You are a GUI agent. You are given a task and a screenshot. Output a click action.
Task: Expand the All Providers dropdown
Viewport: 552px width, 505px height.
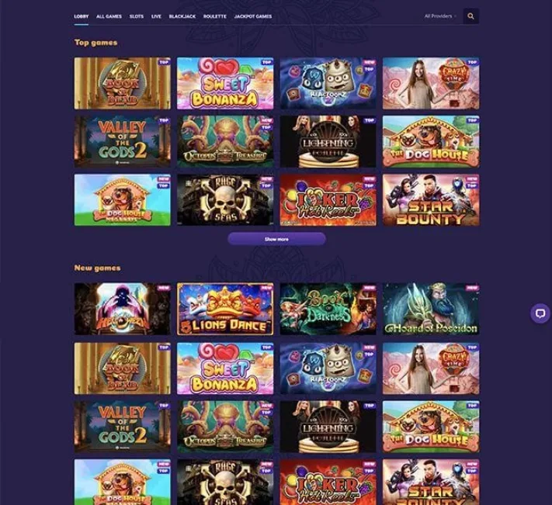pos(440,16)
